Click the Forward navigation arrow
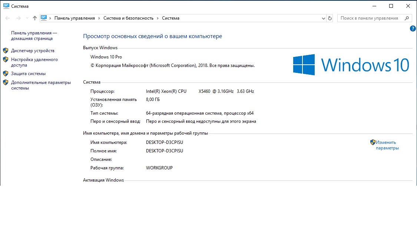 (19, 18)
